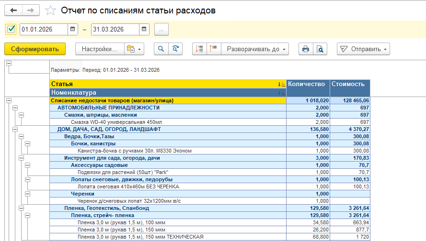Sort by the Статья header sort icon
Viewport: 426px width, 241px height.
281,84
